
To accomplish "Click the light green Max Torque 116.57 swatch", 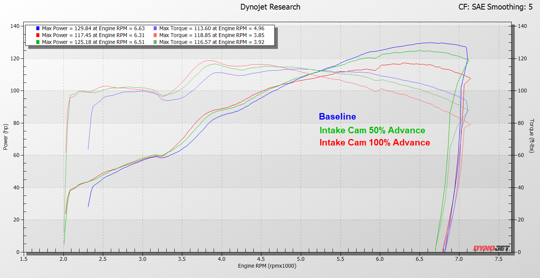I will [155, 42].
